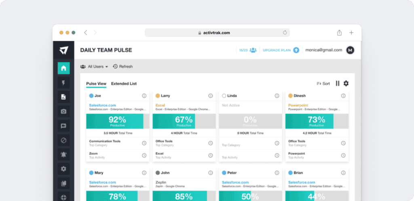Click clock icon beside Joe's Zoom activity
This screenshot has width=414, height=201.
coord(144,155)
